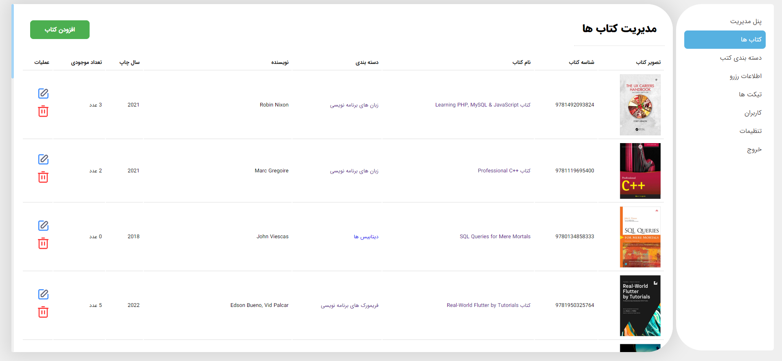This screenshot has height=361, width=782.
Task: Click category link in the Marc Gregoire row
Action: coord(354,171)
